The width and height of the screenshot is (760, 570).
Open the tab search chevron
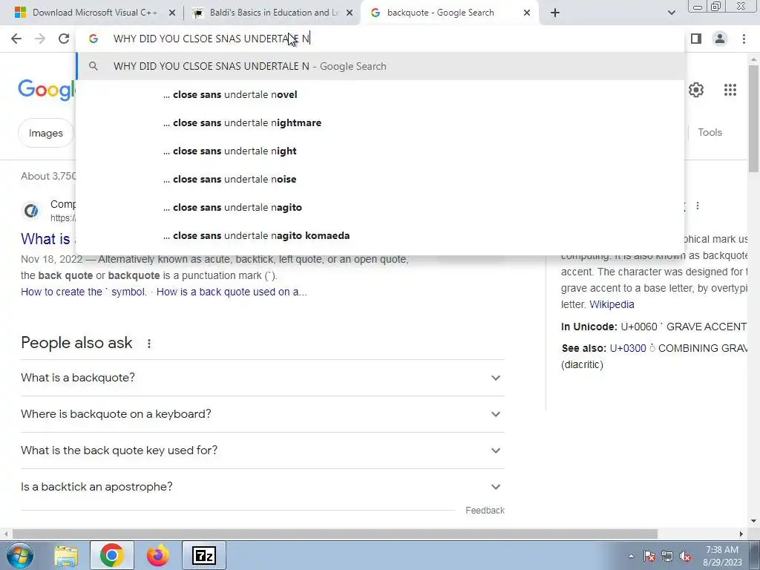(671, 13)
